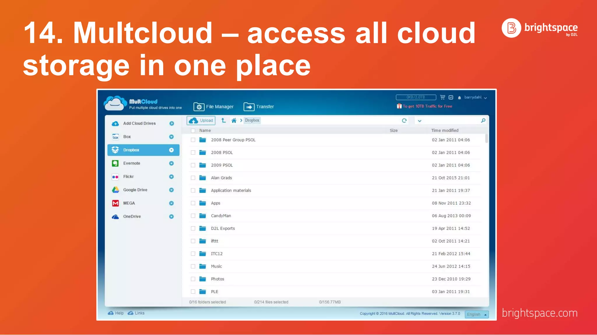Expand the OneDrive arrow
Screen dimensions: 597x335
coord(171,217)
